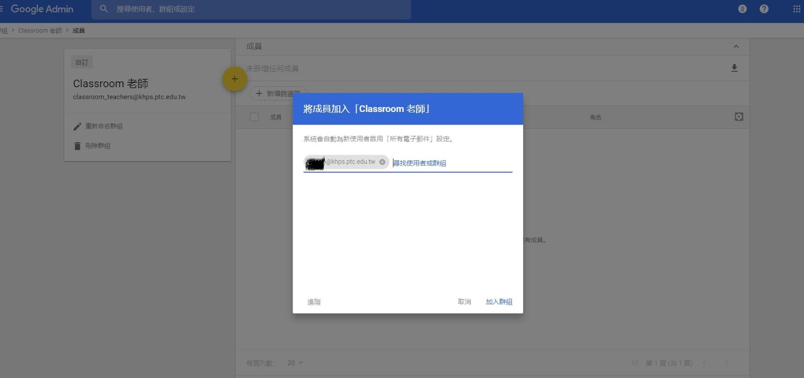Click the trash icon for 刪除群組
The image size is (804, 378).
click(x=77, y=146)
